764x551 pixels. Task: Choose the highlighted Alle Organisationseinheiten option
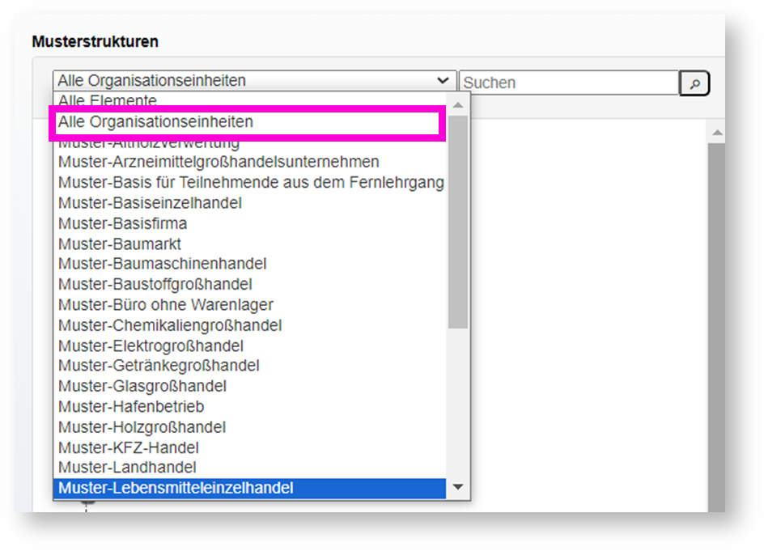coord(155,122)
